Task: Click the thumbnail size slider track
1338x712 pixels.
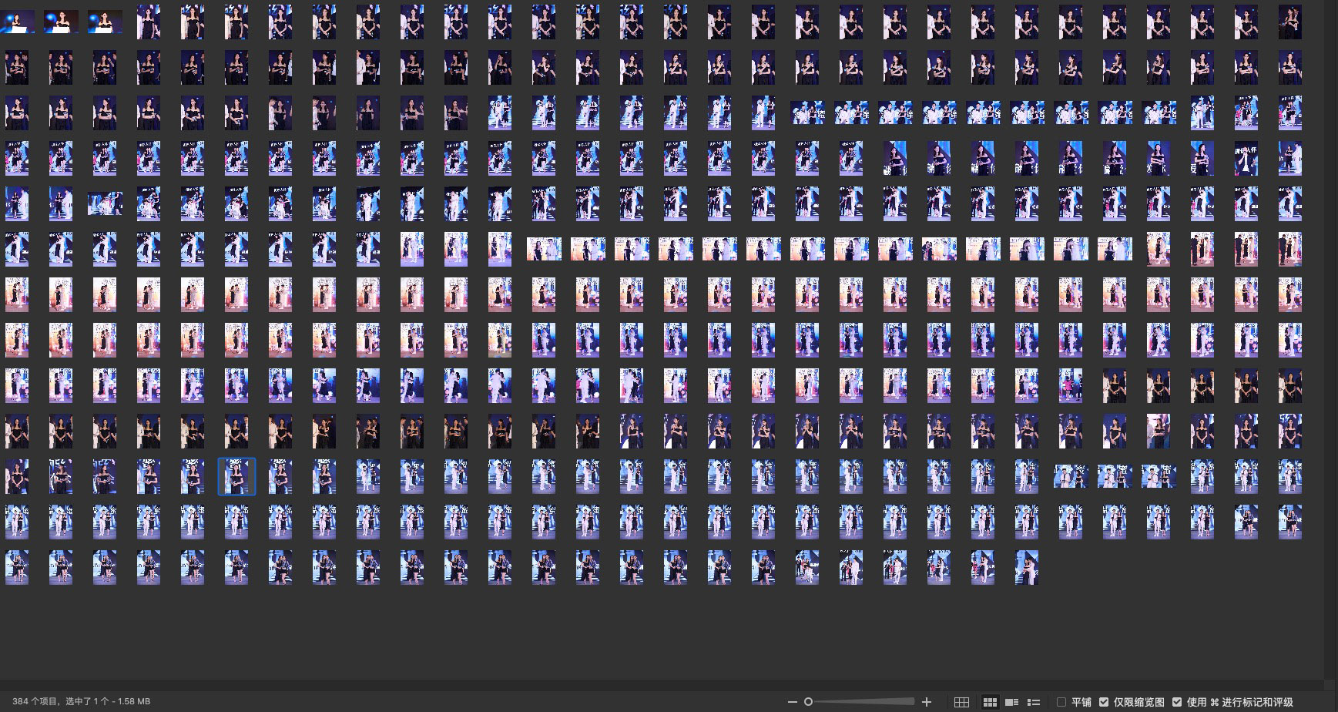Action: (863, 702)
